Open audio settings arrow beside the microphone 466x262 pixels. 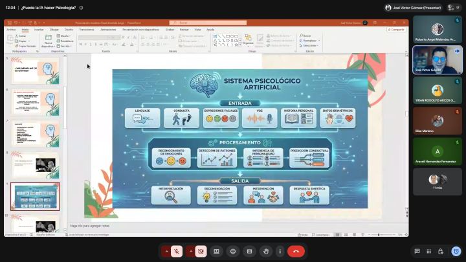point(166,251)
